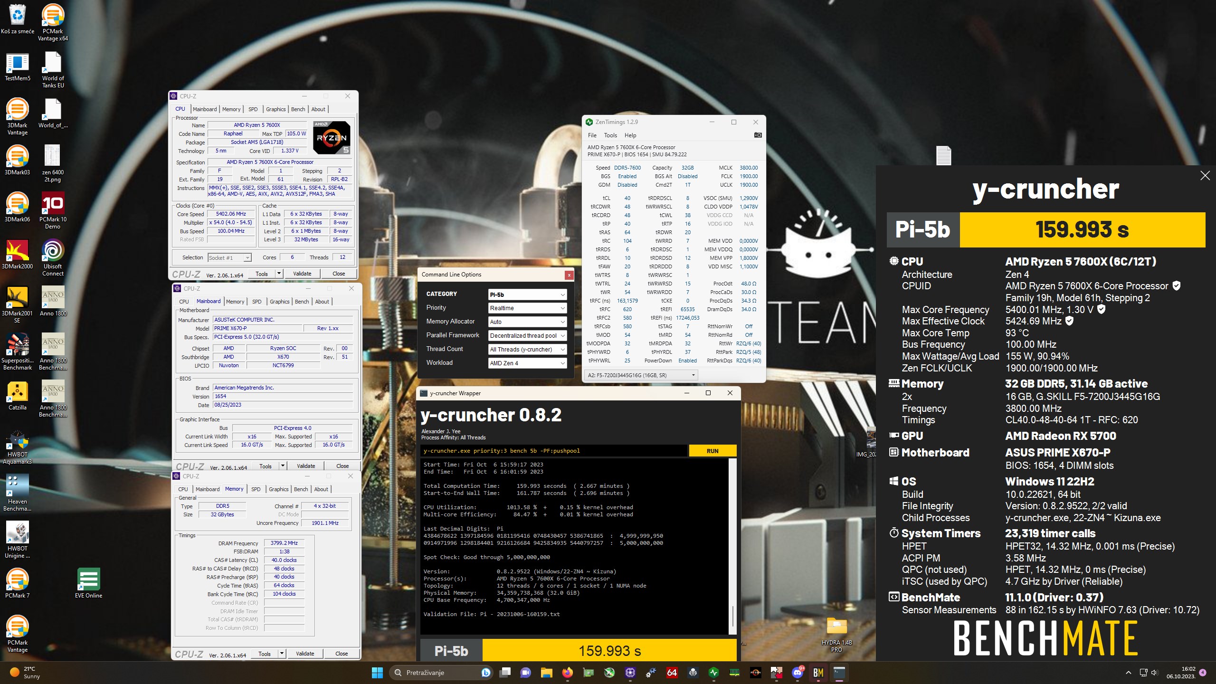Open the terminal window taskbar icon
Screen dimensions: 1216x684
839,673
